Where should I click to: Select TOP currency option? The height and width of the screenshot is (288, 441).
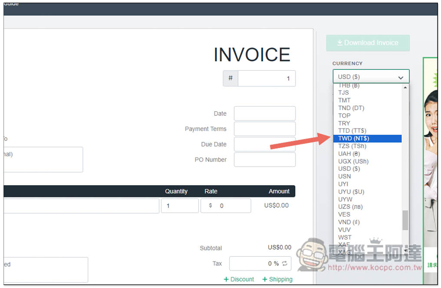pos(367,116)
